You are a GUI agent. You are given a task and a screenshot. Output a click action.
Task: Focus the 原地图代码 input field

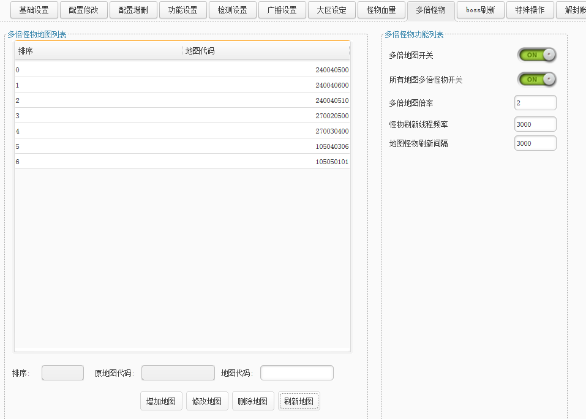tap(178, 372)
